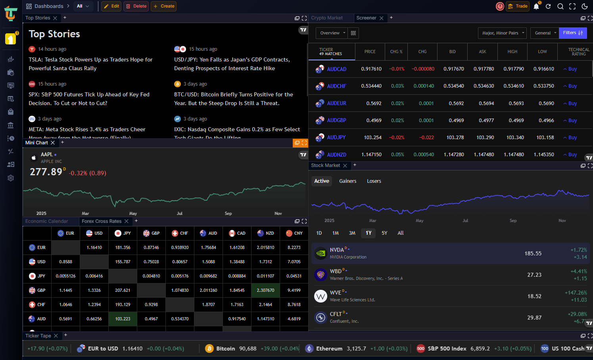This screenshot has height=360, width=593.
Task: Click the screener column layout icon
Action: (353, 33)
